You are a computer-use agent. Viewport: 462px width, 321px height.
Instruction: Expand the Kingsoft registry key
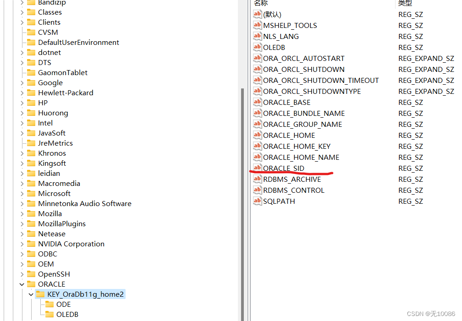[x=22, y=163]
